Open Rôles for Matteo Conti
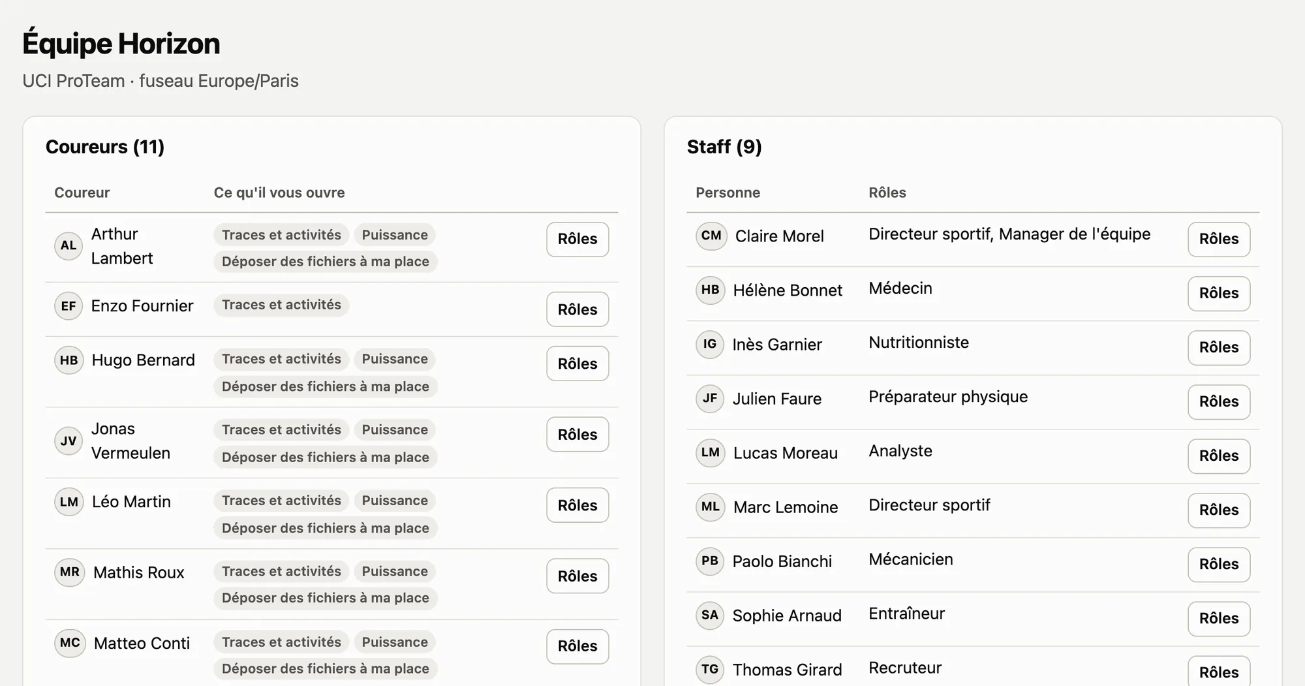Image resolution: width=1305 pixels, height=686 pixels. (577, 647)
